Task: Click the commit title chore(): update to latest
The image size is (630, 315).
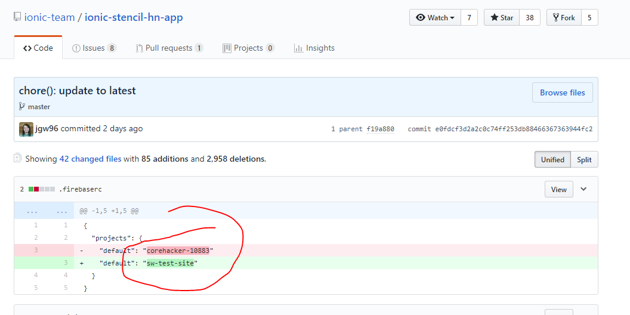Action: coord(77,91)
